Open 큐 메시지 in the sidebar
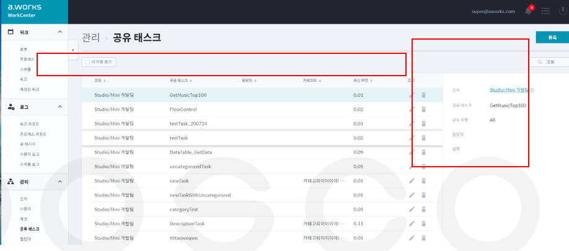 (x=27, y=144)
